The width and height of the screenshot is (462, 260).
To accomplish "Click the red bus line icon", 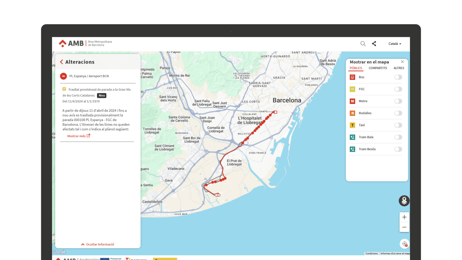I will pyautogui.click(x=64, y=76).
